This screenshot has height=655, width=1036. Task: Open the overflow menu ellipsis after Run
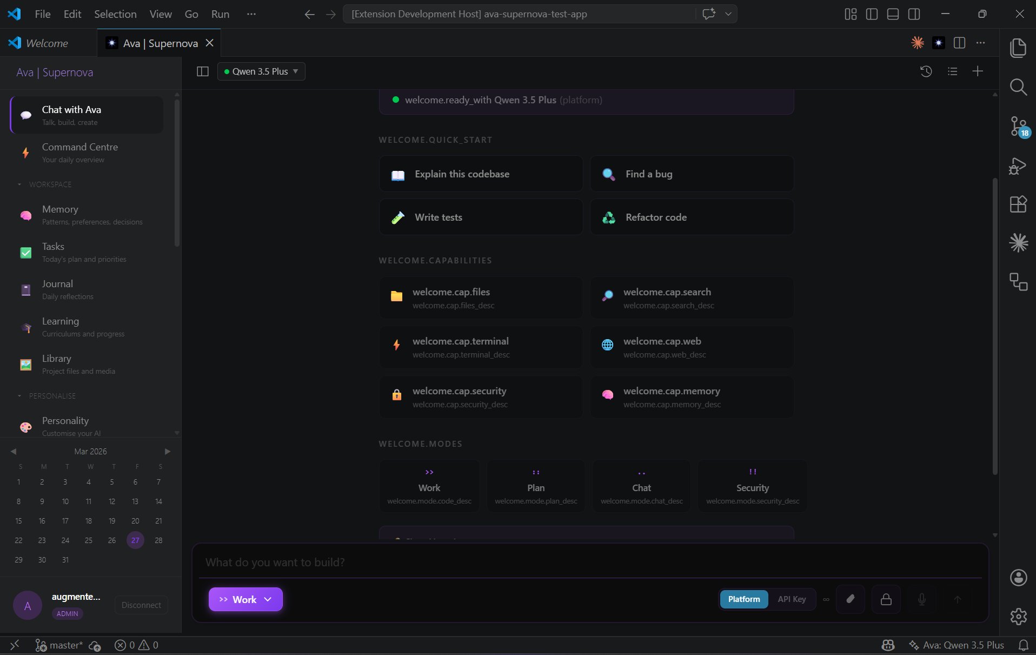[x=251, y=14]
